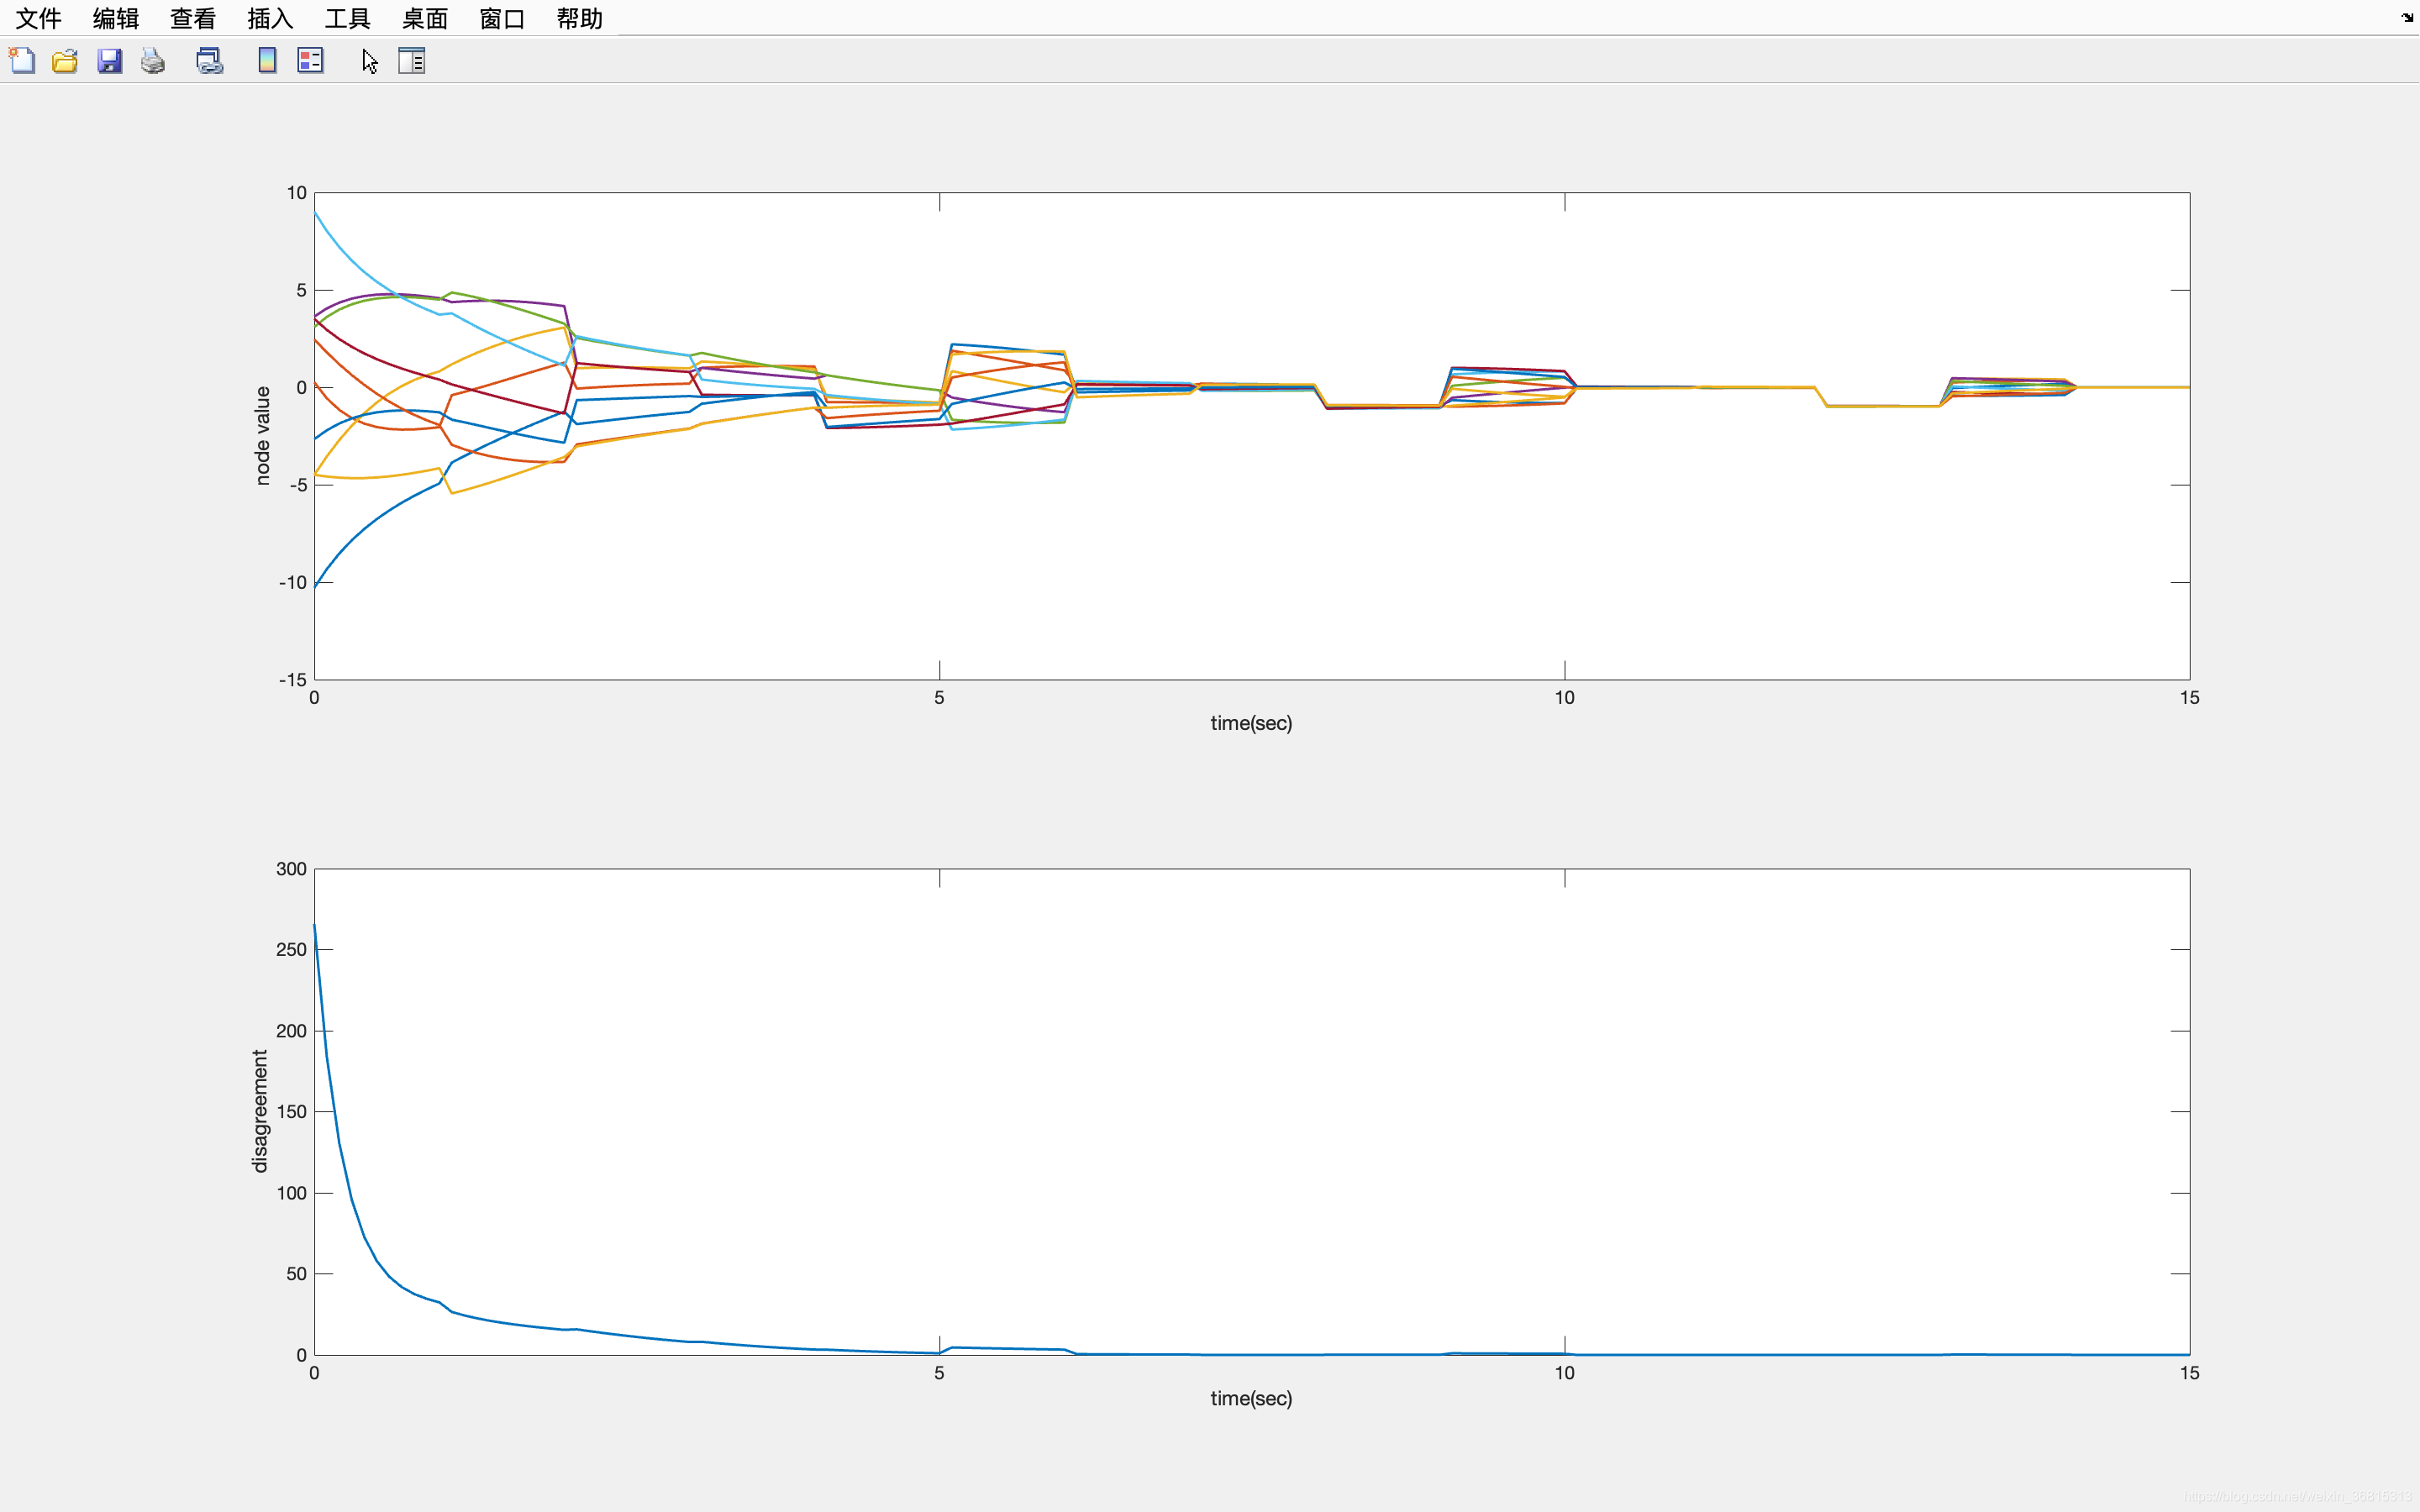Click the Link Plot icon
Image resolution: width=2420 pixels, height=1512 pixels.
click(x=209, y=61)
